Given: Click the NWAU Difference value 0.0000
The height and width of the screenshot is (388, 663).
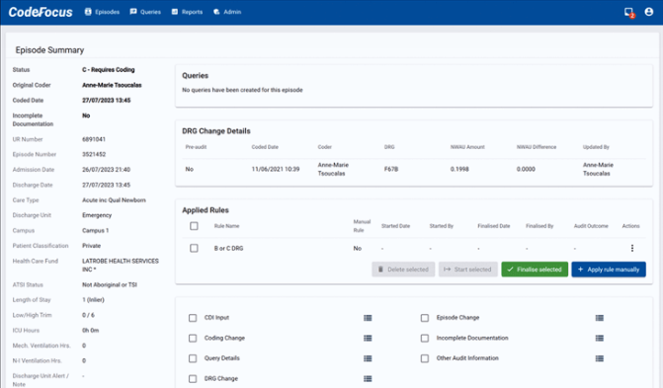Looking at the screenshot, I should (526, 169).
